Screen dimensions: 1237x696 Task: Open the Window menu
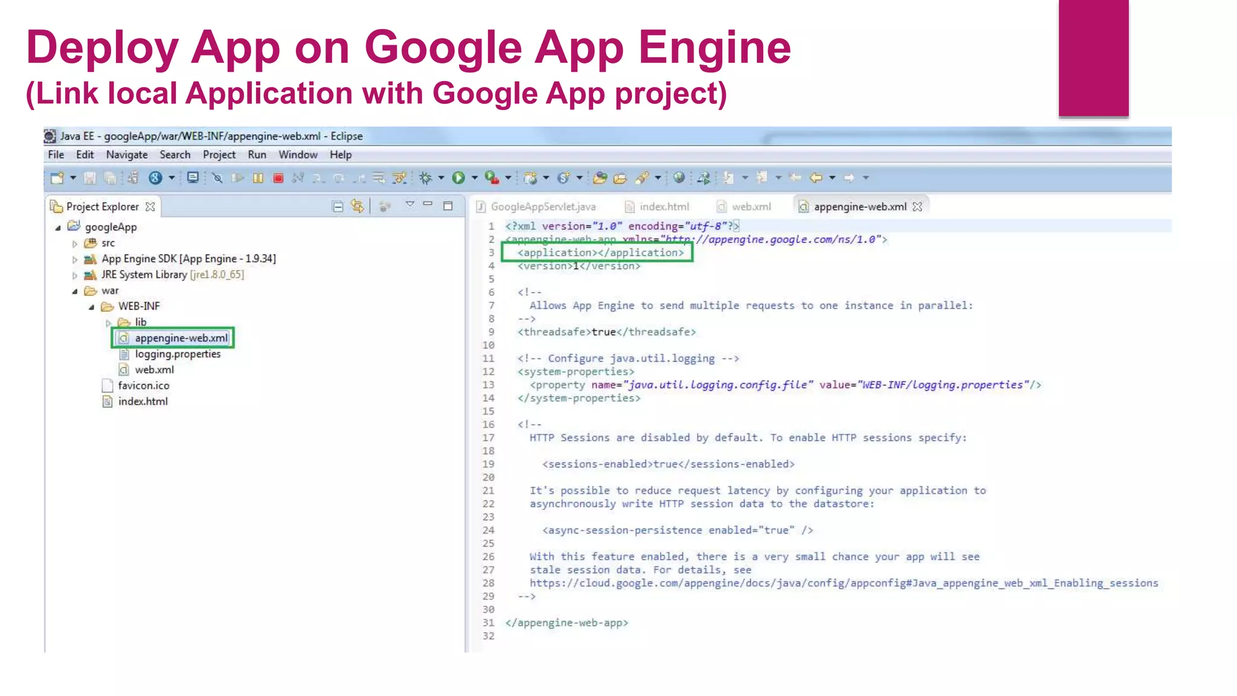tap(298, 155)
